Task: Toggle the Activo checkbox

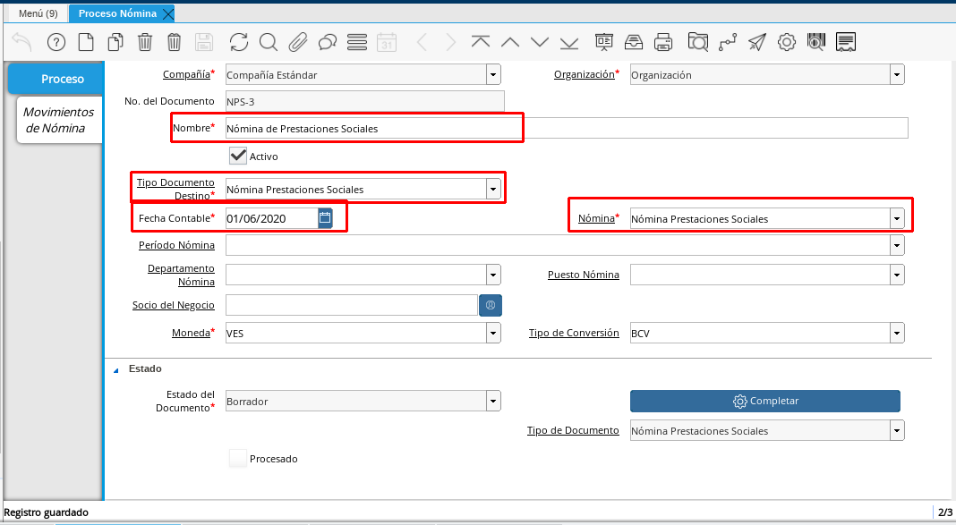Action: pos(238,156)
